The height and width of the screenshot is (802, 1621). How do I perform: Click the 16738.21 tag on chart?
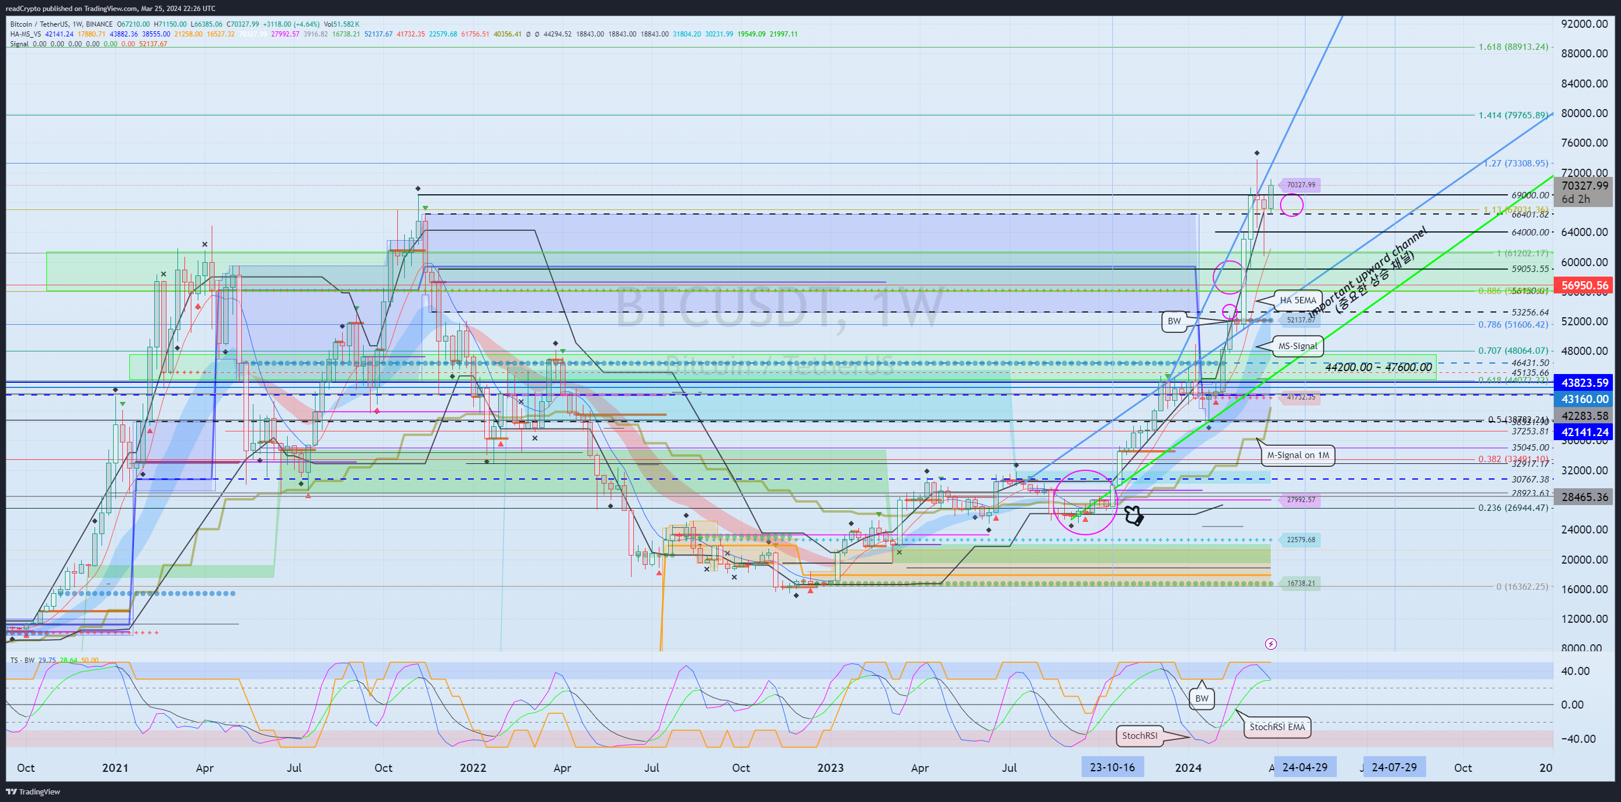point(1300,583)
